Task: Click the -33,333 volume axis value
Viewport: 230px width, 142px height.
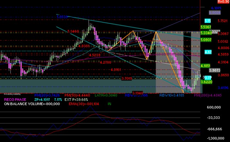Action: click(x=213, y=117)
